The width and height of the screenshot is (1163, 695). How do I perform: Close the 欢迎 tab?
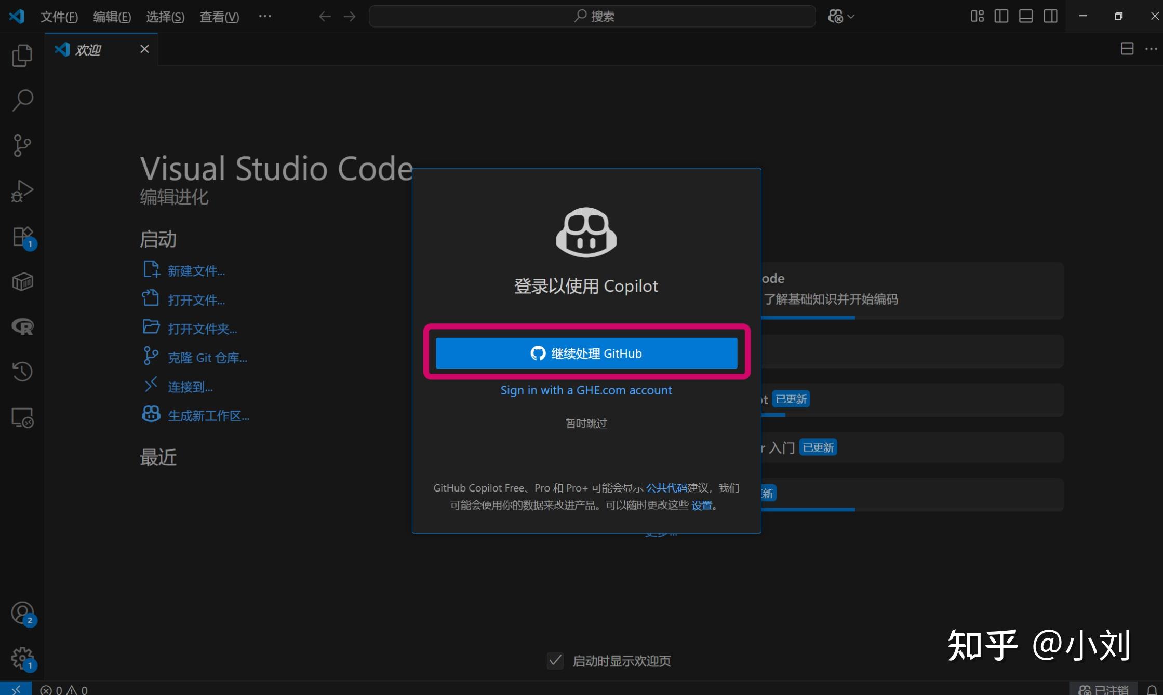point(144,49)
